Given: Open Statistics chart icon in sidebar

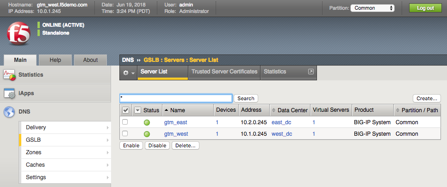Looking at the screenshot, I should point(9,75).
